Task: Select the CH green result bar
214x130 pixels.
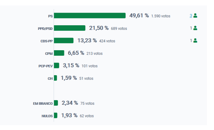Action: (x=55, y=78)
